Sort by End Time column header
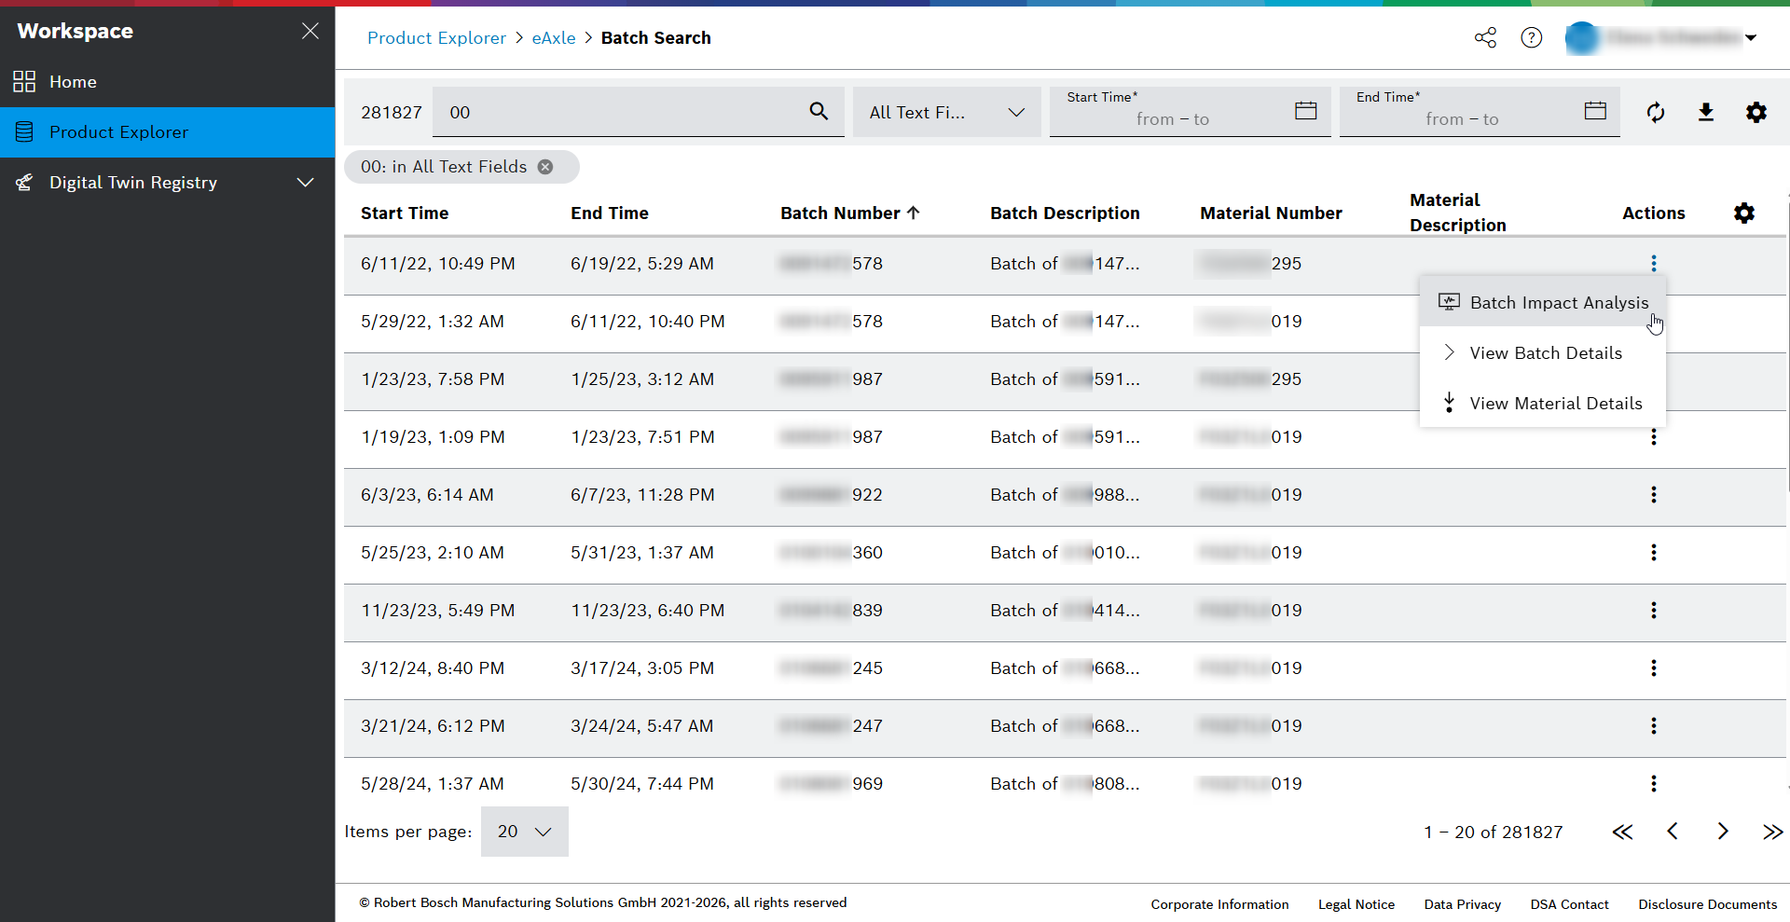 point(610,213)
